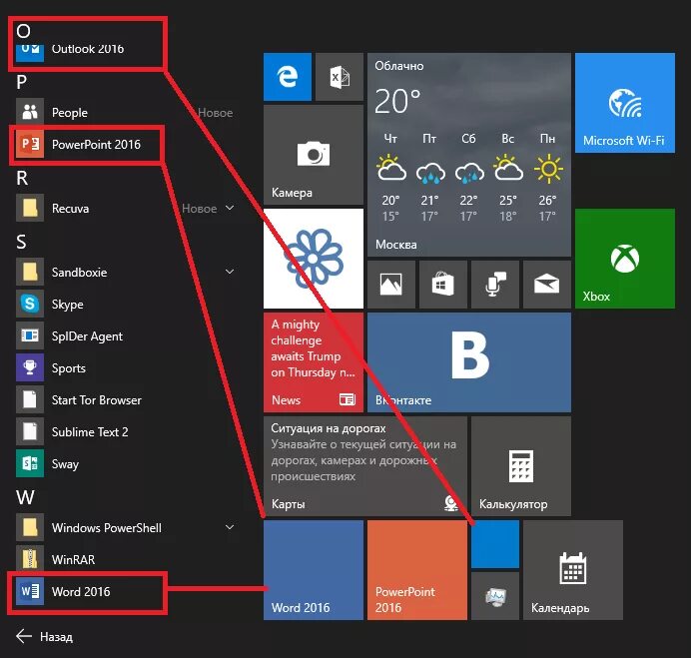Open the Календарь tile

click(573, 570)
